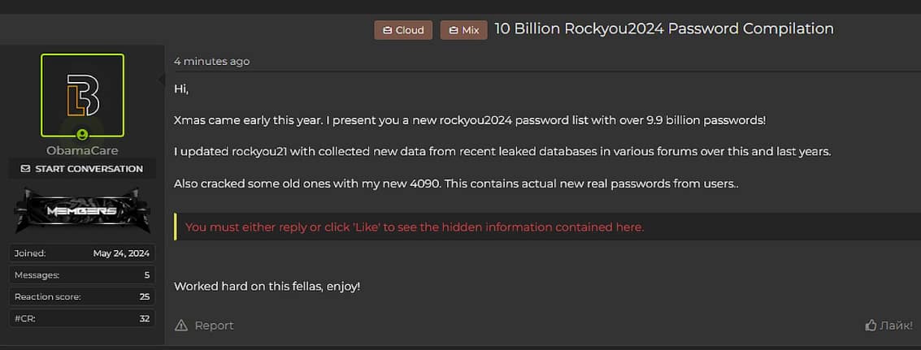Hit the thumbs-up icon next to Лайк
Image resolution: width=921 pixels, height=350 pixels.
coord(871,326)
